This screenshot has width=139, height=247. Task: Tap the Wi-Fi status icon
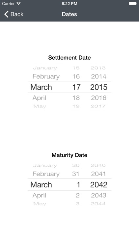pos(18,4)
